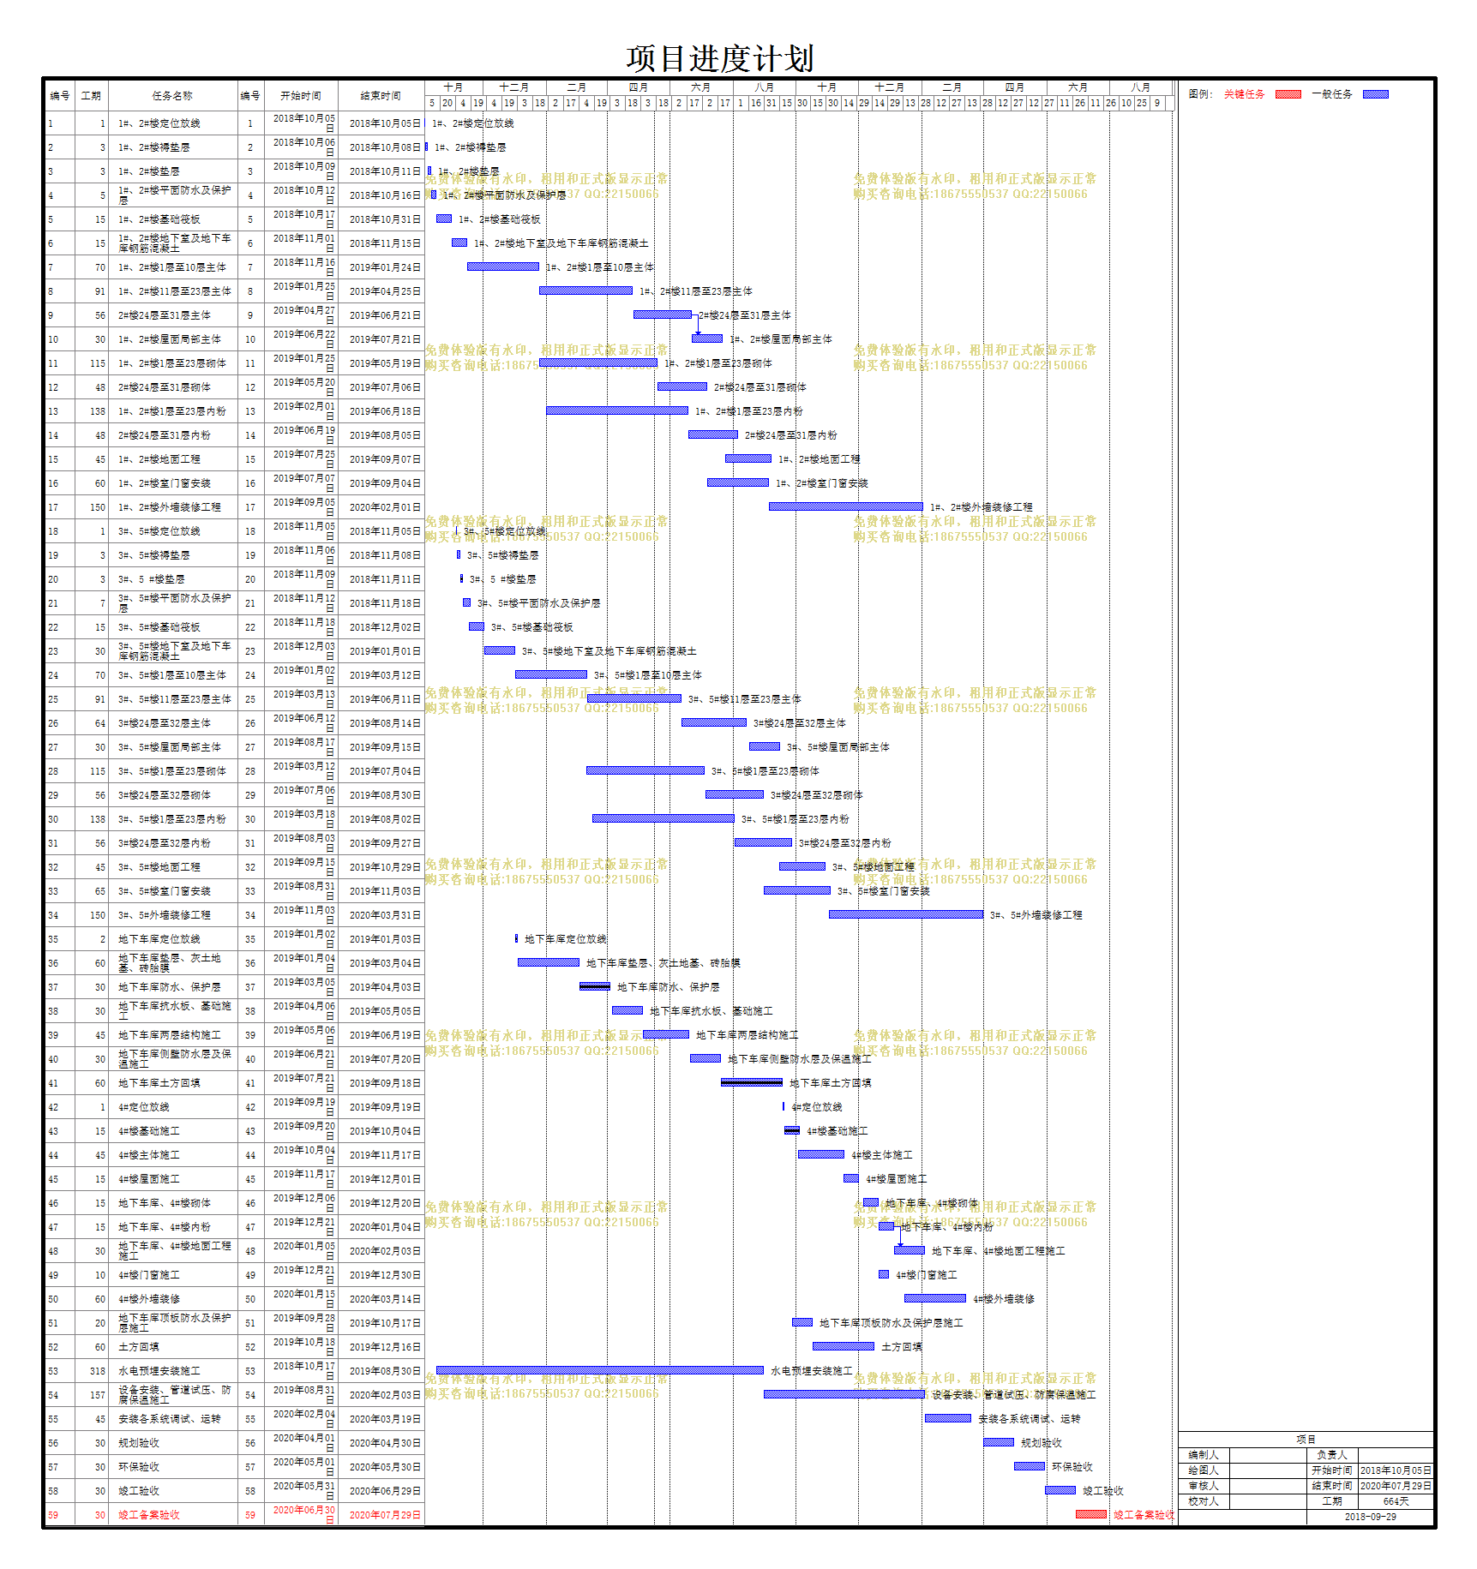Click the 项目 heading in title block
Image resolution: width=1477 pixels, height=1569 pixels.
(x=1306, y=1440)
